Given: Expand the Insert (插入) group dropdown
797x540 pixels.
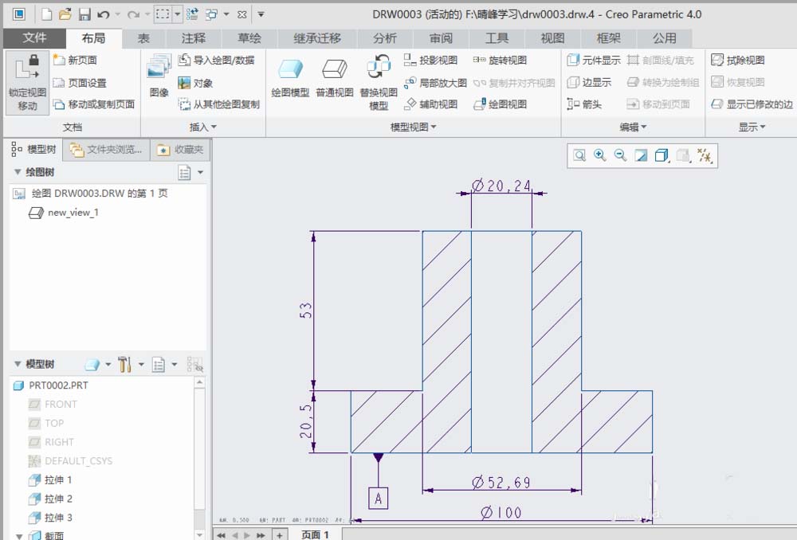Looking at the screenshot, I should [x=202, y=127].
